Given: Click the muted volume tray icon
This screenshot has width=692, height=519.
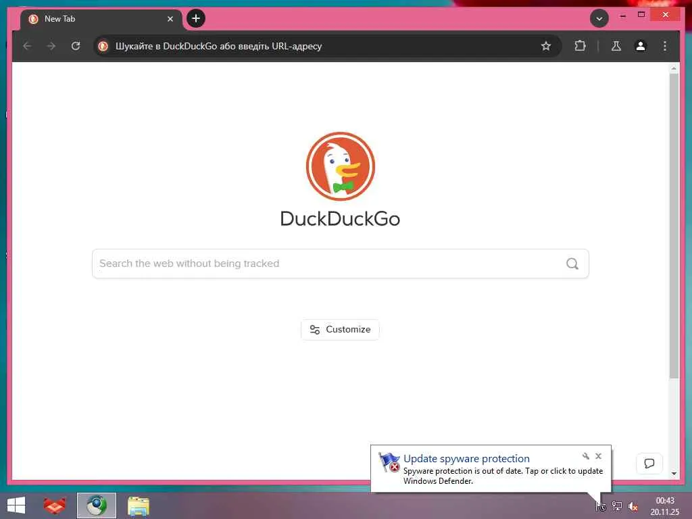Looking at the screenshot, I should pyautogui.click(x=633, y=507).
